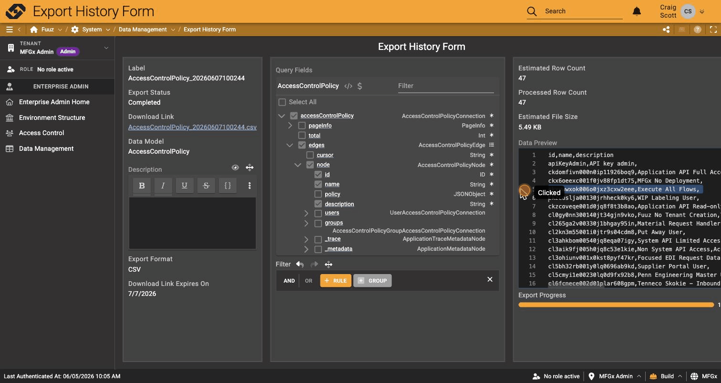
Task: Click the RULE button in Filter
Action: 336,281
